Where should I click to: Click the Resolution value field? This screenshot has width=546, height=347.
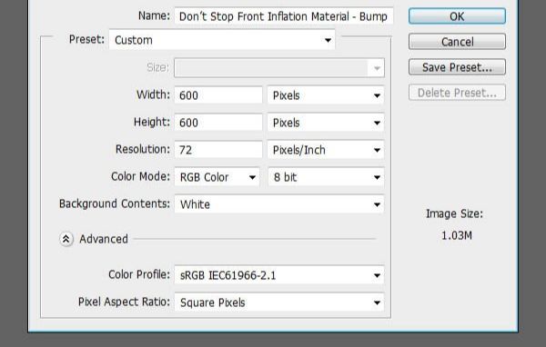point(218,150)
